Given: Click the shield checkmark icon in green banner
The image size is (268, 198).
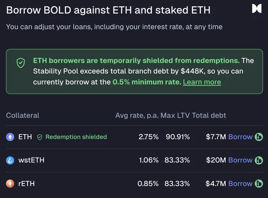Looking at the screenshot, I should pyautogui.click(x=20, y=63).
